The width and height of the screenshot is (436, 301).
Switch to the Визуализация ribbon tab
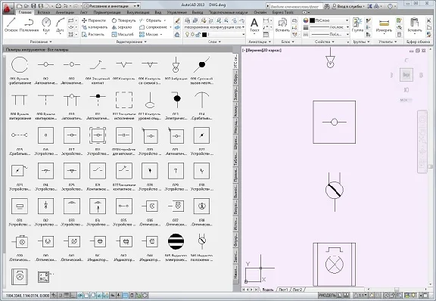pyautogui.click(x=138, y=12)
